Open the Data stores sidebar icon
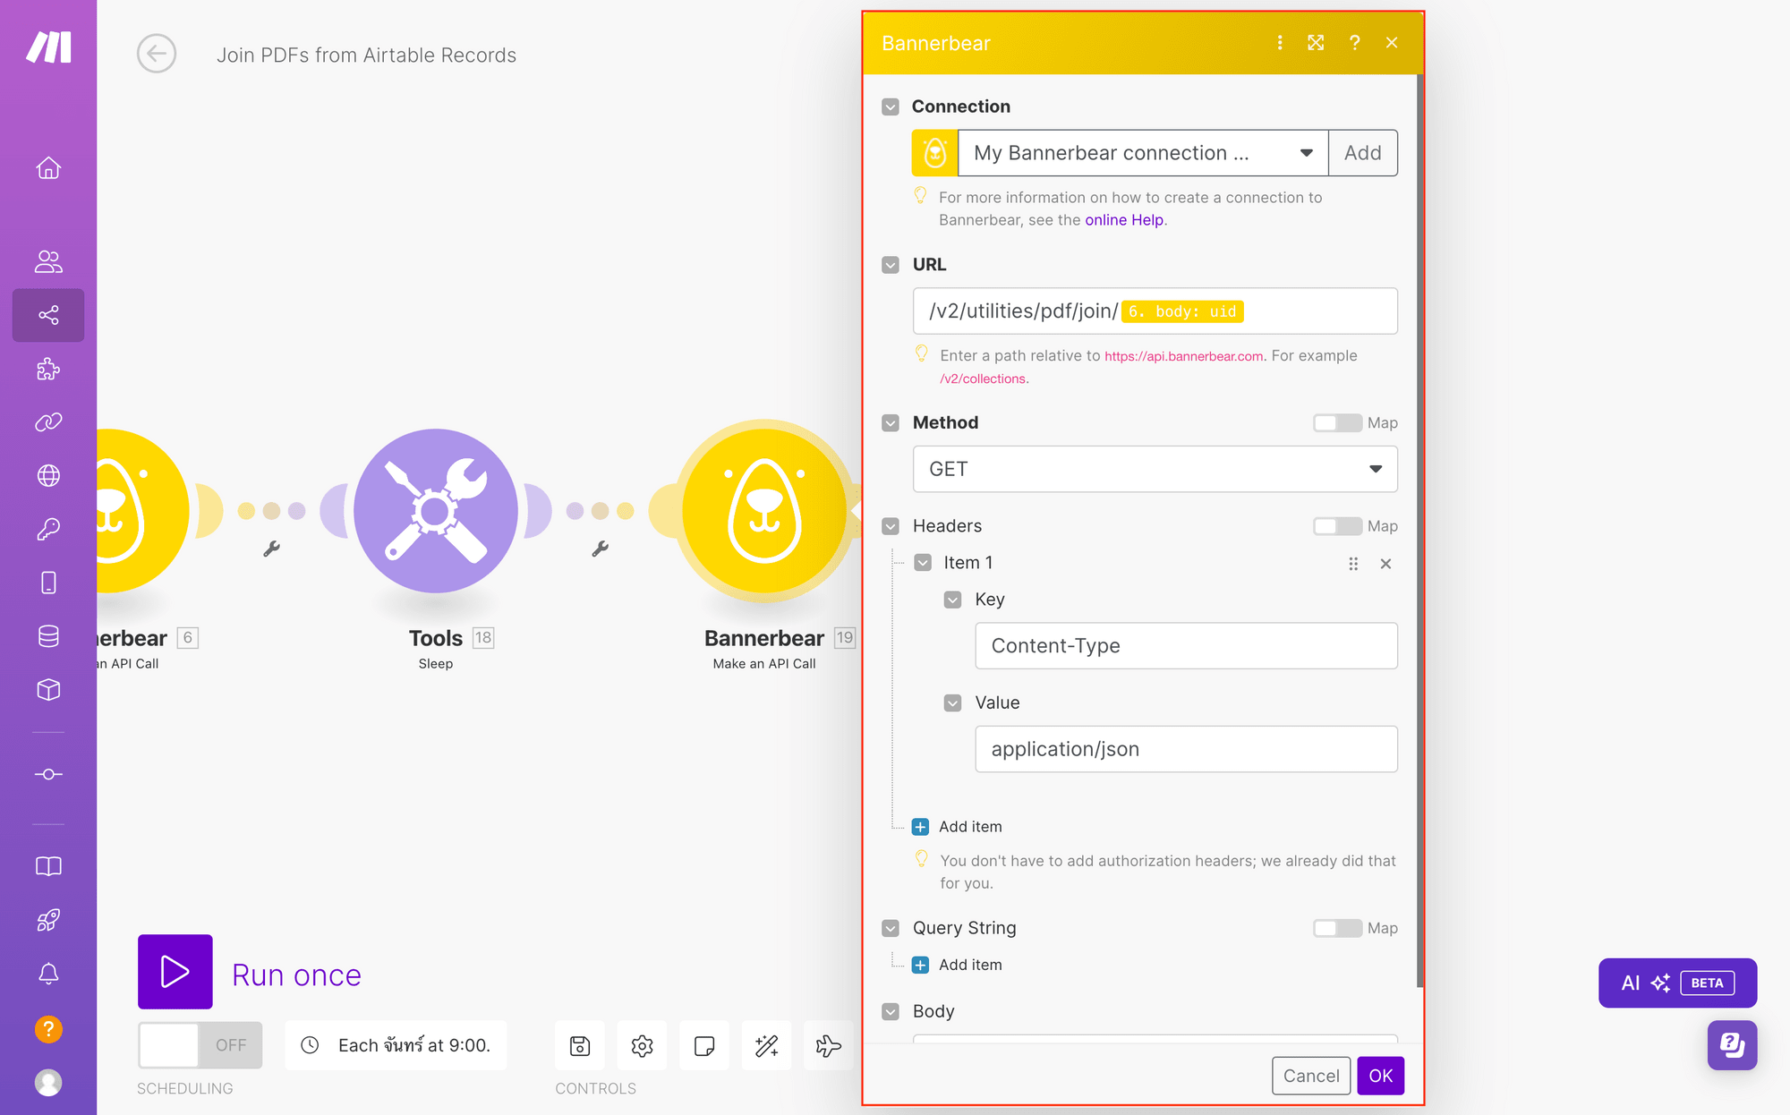1790x1115 pixels. (x=48, y=636)
